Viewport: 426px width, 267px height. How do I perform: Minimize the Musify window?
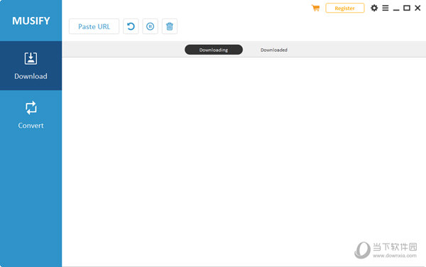click(x=396, y=9)
